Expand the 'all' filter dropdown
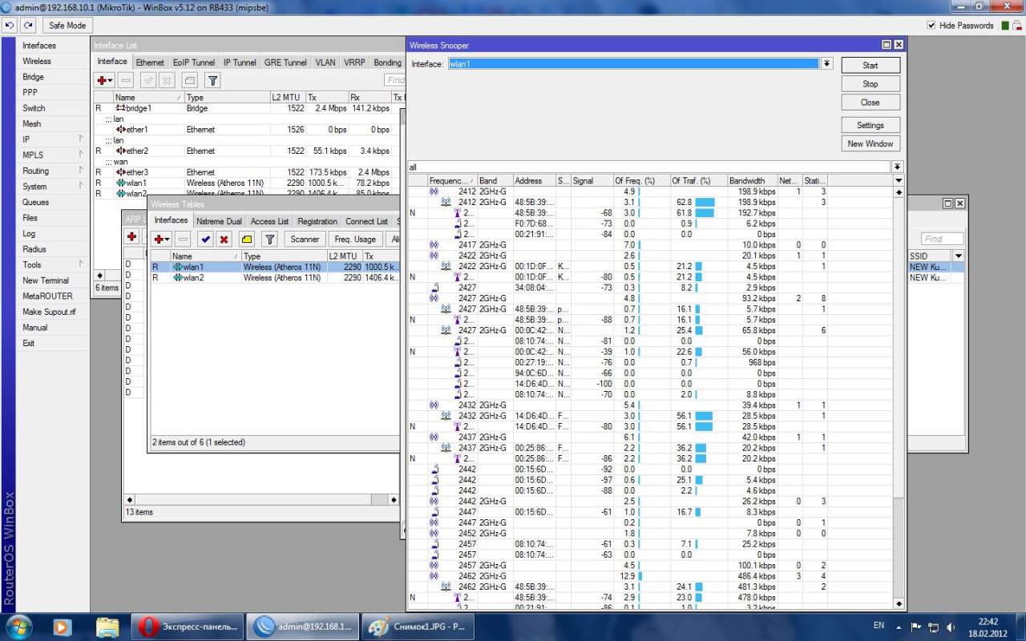The height and width of the screenshot is (641, 1026). 897,167
